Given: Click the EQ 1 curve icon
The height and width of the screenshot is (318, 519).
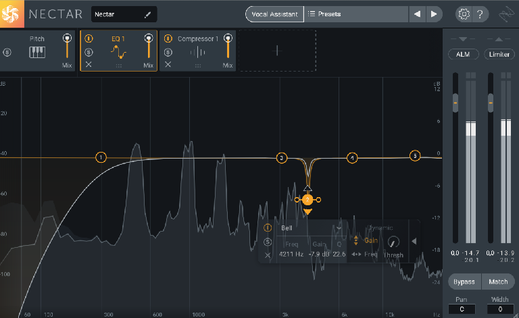Looking at the screenshot, I should tap(119, 53).
